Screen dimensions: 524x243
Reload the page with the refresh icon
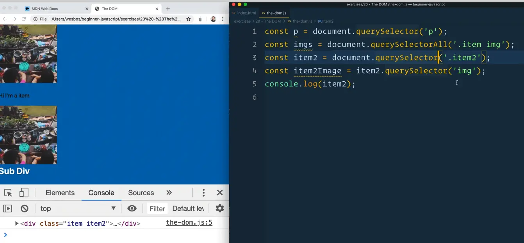[23, 18]
